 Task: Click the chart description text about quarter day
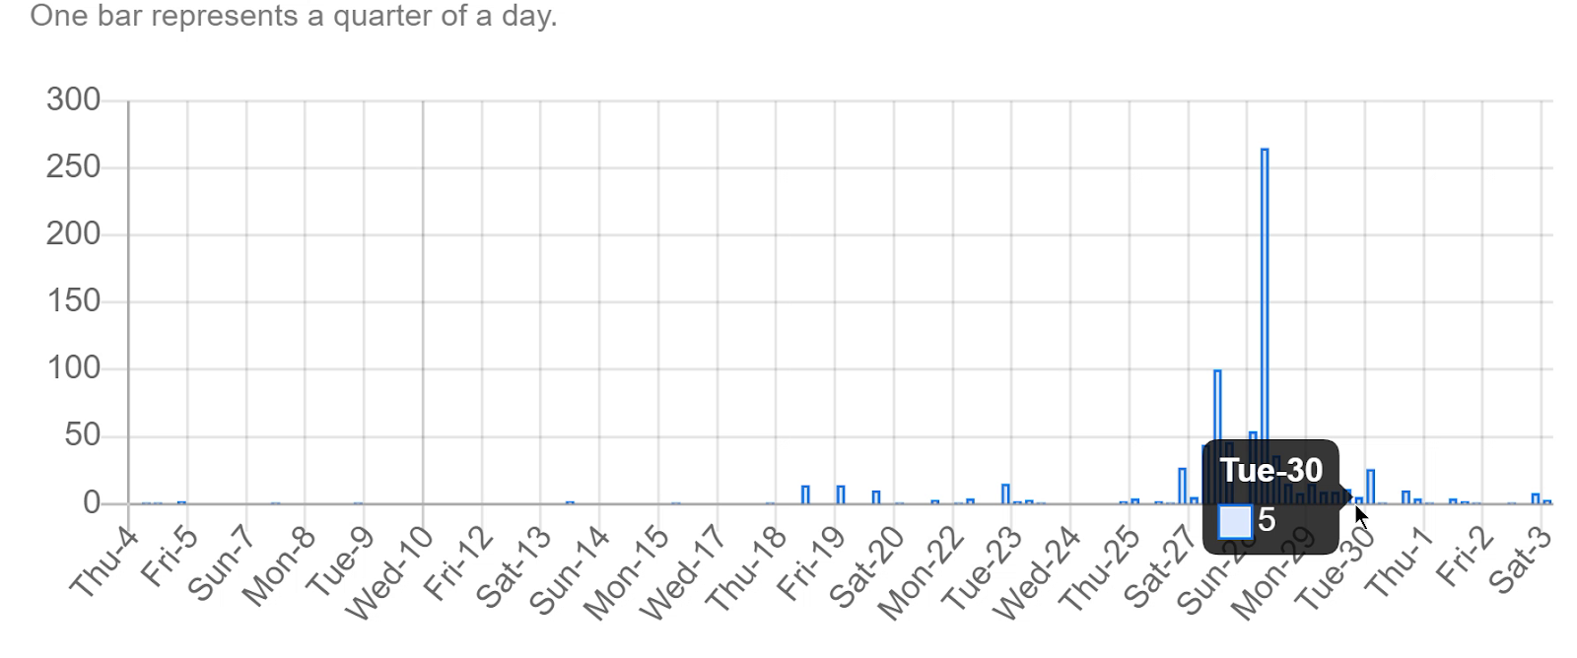pyautogui.click(x=294, y=16)
